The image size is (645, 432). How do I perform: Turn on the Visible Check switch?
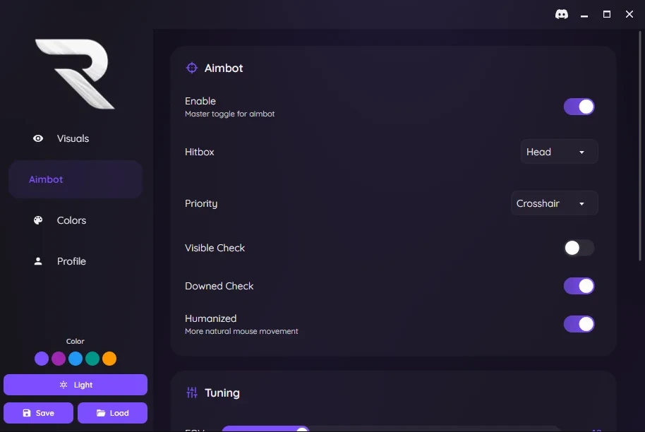tap(579, 248)
